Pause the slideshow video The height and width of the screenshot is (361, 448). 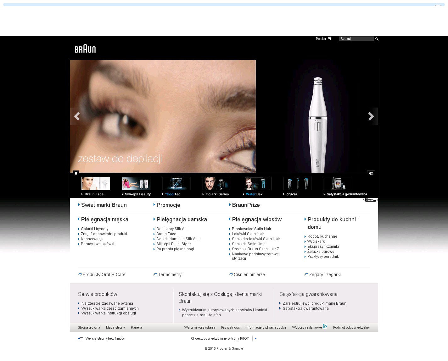pos(76,173)
